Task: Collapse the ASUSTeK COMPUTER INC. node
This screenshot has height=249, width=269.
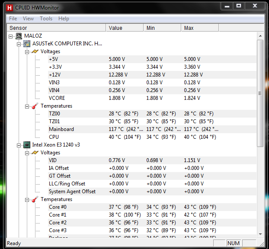Action: [19, 44]
